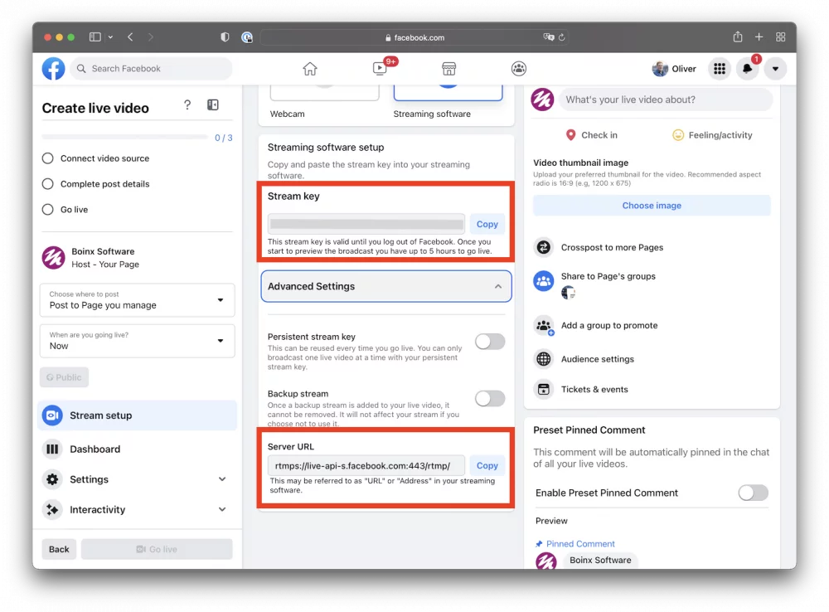Choose Webcam as video source
The image size is (829, 612).
pos(324,101)
